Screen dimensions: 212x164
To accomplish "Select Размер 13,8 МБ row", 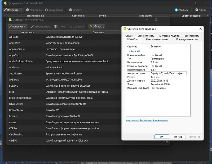I will [x=157, y=77].
